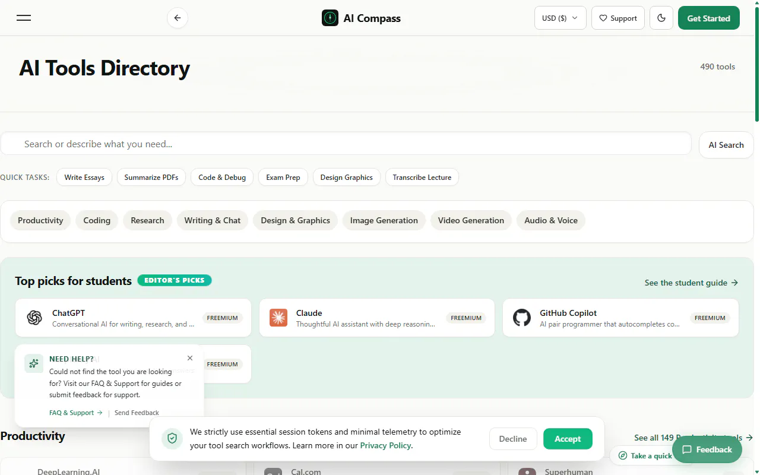Focus the tool search input field
This screenshot has width=760, height=475.
346,144
